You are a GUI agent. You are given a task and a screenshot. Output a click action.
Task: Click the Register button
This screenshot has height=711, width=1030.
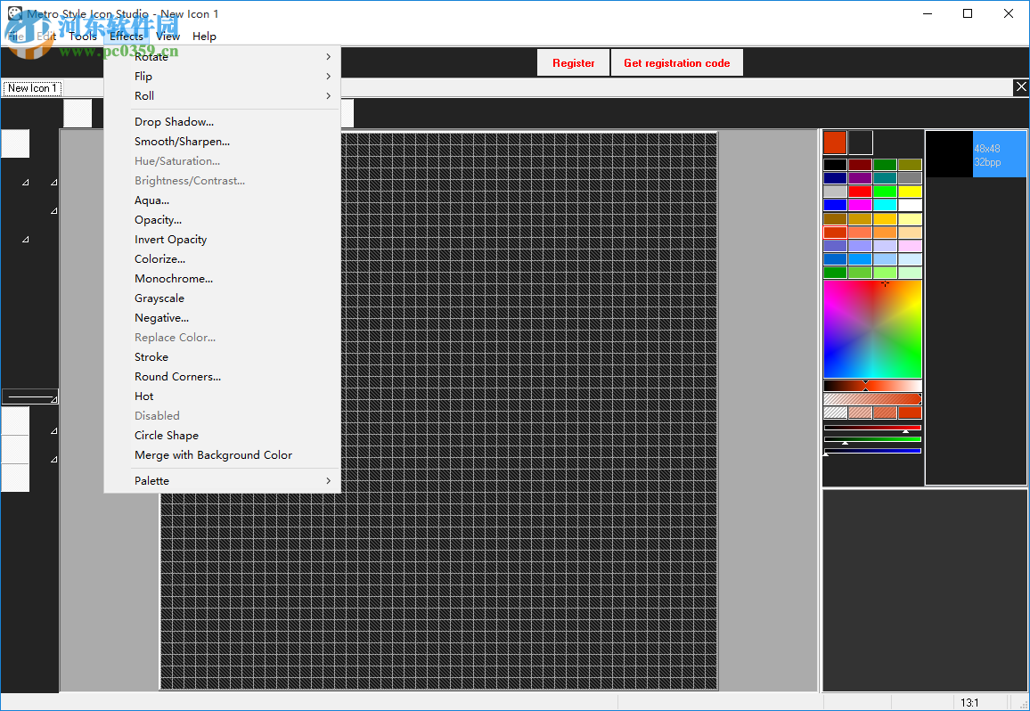pyautogui.click(x=573, y=63)
